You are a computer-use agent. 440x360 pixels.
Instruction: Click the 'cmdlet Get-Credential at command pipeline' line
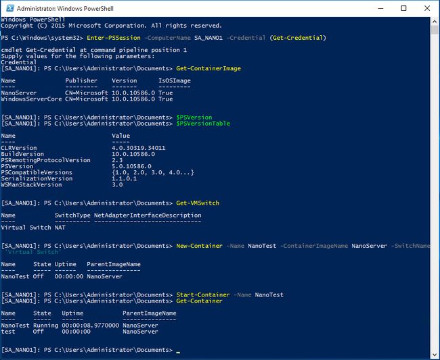[94, 50]
